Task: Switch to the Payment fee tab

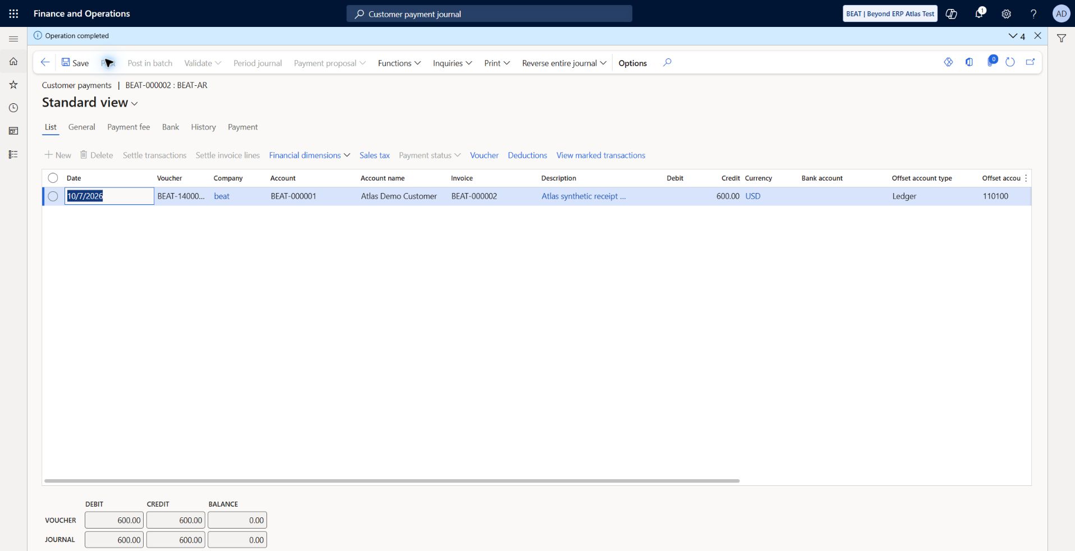Action: pos(128,127)
